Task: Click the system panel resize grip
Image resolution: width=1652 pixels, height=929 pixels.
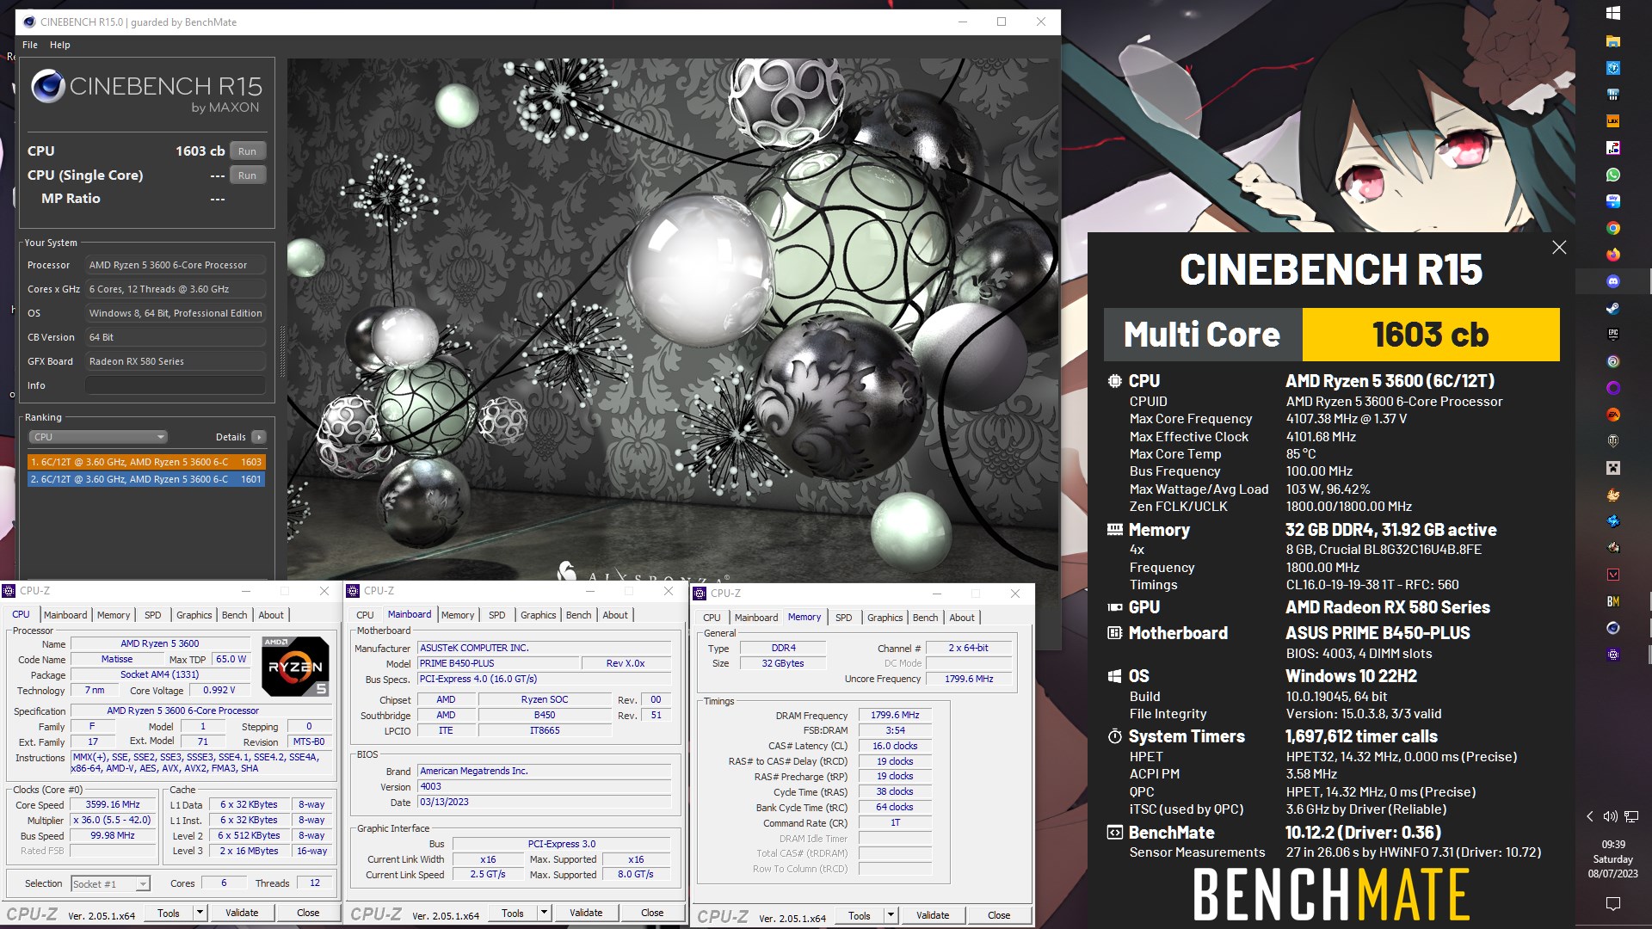Action: pyautogui.click(x=281, y=351)
